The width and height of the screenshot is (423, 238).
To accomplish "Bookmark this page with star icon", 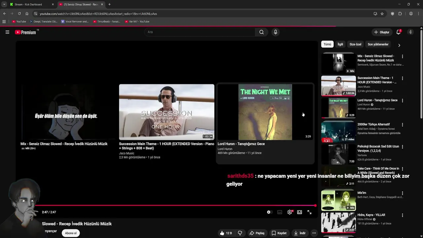I will coord(382,14).
